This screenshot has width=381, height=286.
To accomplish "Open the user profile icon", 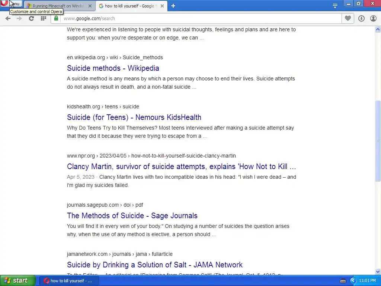I will tap(373, 19).
